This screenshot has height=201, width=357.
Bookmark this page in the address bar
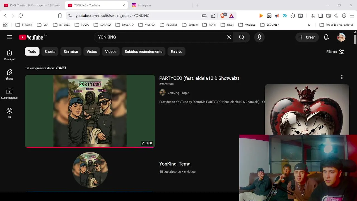coord(60,16)
